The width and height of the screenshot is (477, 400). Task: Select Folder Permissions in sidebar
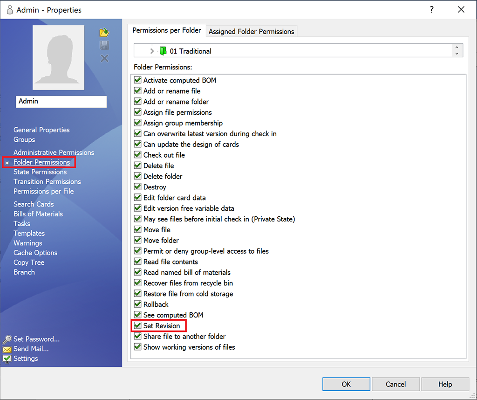[x=41, y=162]
